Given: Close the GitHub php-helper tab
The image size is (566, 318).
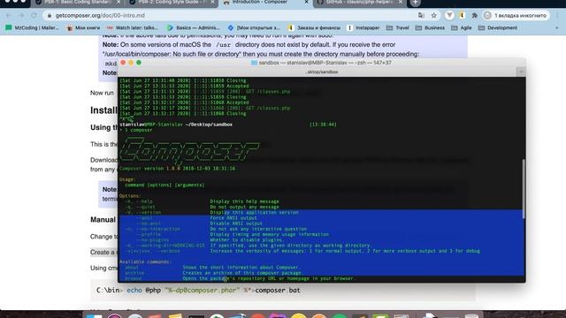Looking at the screenshot, I should [x=401, y=2].
